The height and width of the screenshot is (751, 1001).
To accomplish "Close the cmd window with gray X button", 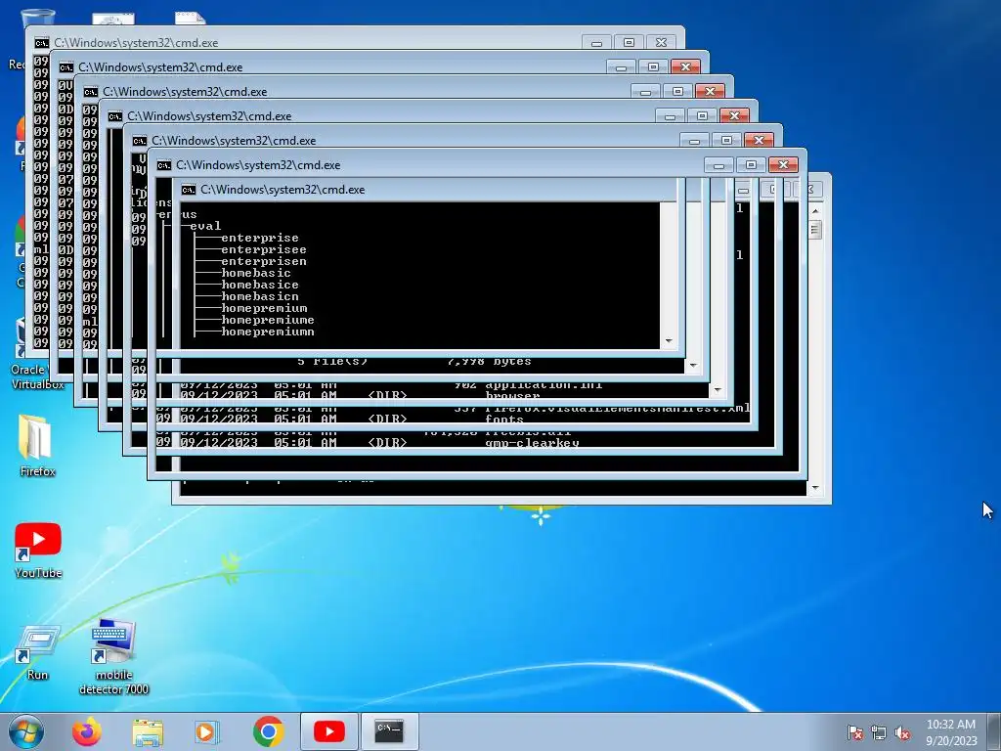I will pos(662,42).
